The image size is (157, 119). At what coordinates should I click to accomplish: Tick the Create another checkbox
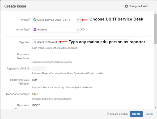pos(108,114)
